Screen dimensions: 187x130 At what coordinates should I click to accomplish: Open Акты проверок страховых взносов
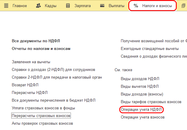(42, 123)
